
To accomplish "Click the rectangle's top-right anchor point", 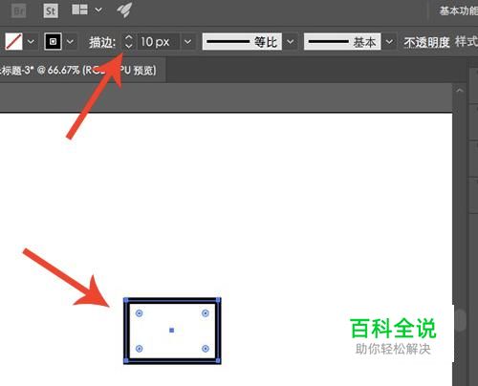I will pos(218,300).
